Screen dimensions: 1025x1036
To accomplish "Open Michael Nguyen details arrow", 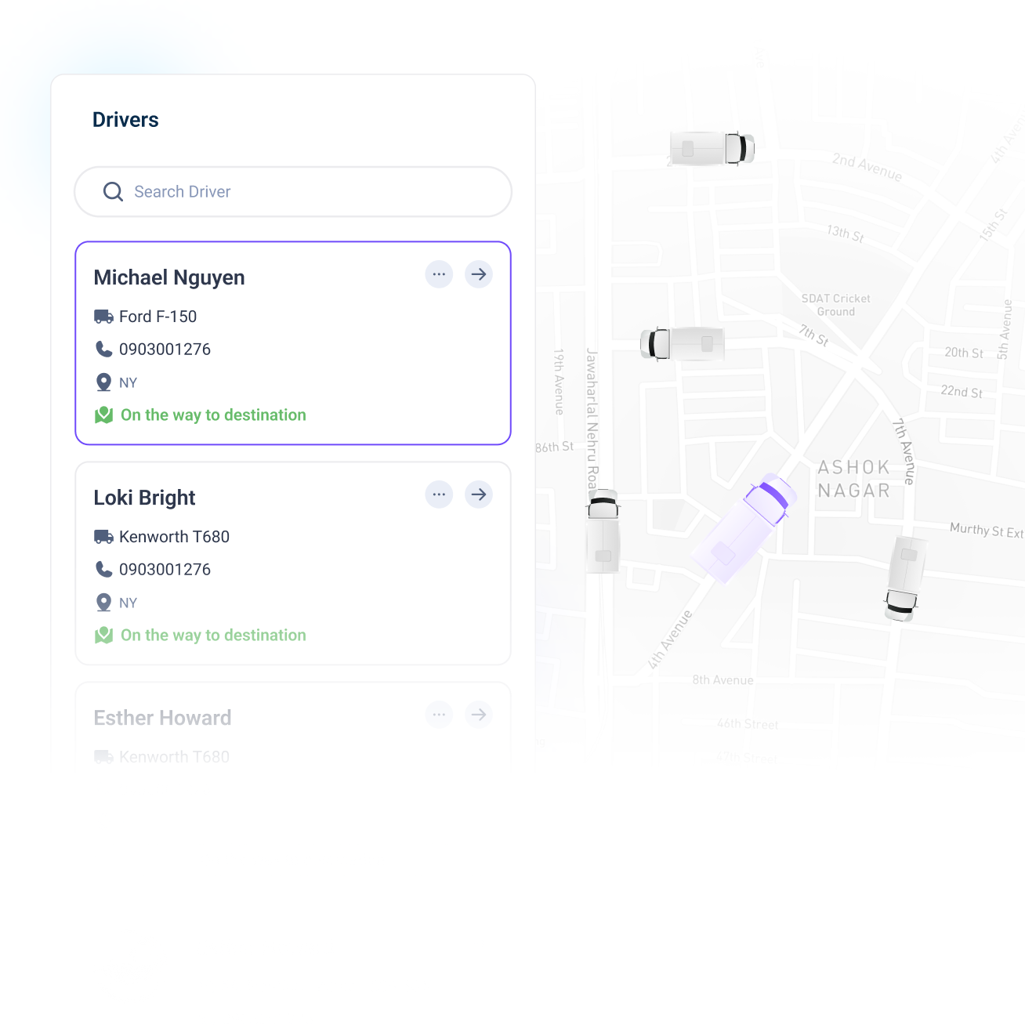I will click(x=479, y=274).
